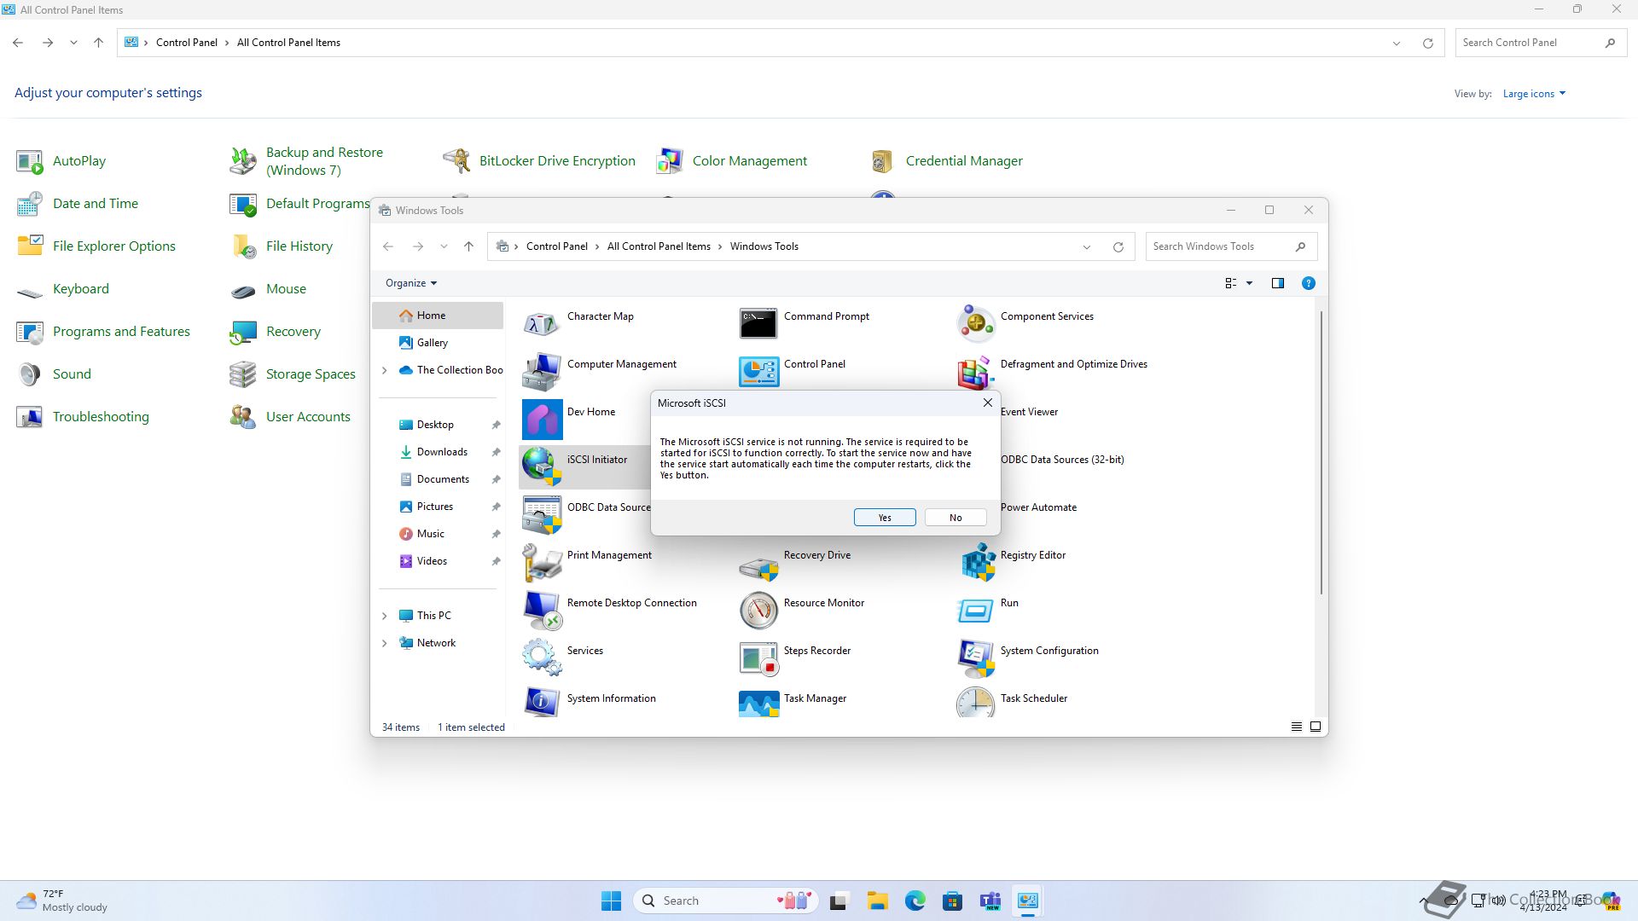Image resolution: width=1638 pixels, height=921 pixels.
Task: Open Windows Start menu
Action: point(611,901)
